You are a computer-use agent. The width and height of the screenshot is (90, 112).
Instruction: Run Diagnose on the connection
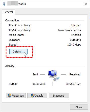(x=59, y=96)
